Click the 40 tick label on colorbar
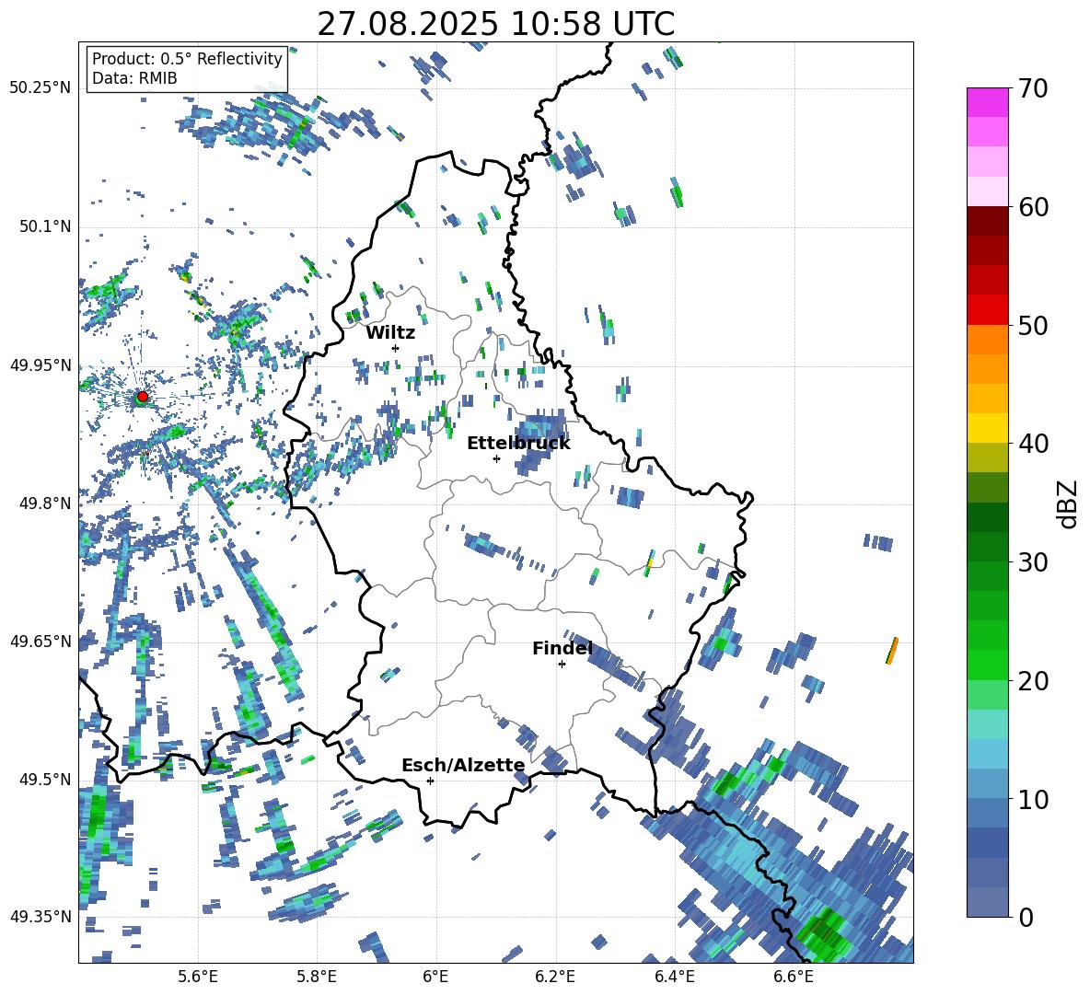Viewport: 1090px width, 995px height. click(x=1033, y=444)
